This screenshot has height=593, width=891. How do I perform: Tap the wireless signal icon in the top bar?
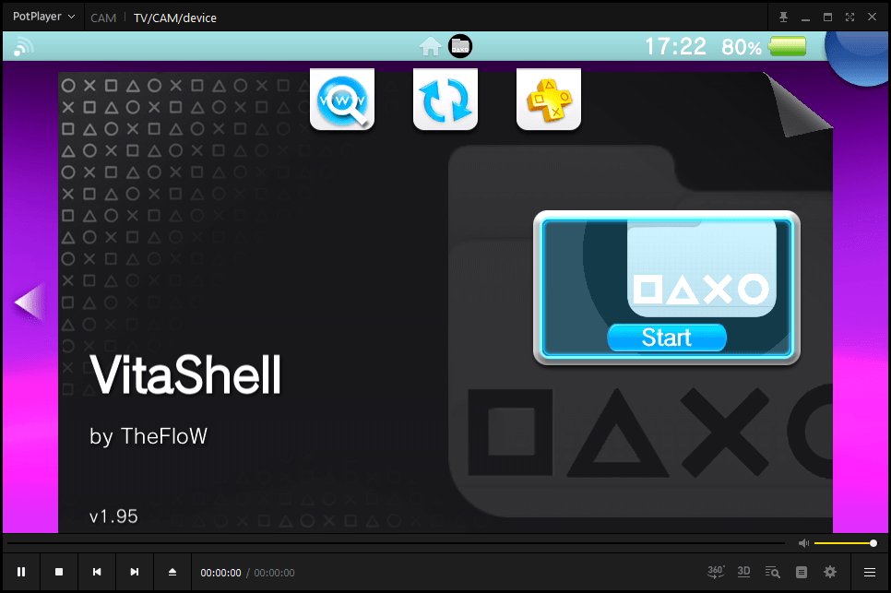coord(23,47)
